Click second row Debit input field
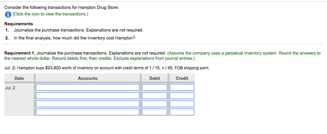 click(155, 96)
